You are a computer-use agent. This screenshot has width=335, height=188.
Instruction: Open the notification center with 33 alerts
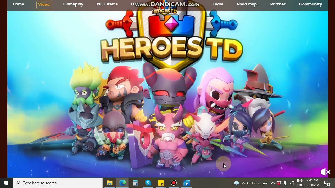point(327,183)
